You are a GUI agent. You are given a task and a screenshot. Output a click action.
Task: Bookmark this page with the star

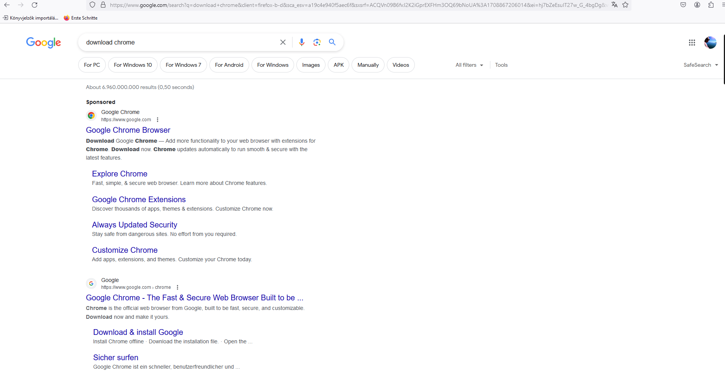625,5
